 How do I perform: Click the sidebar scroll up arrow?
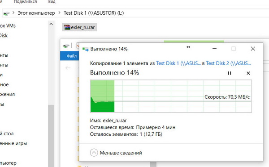tap(51, 24)
